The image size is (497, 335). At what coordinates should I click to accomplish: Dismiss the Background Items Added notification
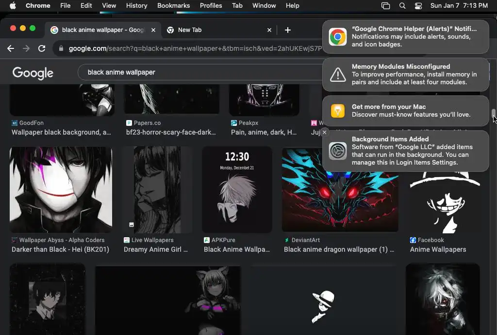pyautogui.click(x=324, y=133)
